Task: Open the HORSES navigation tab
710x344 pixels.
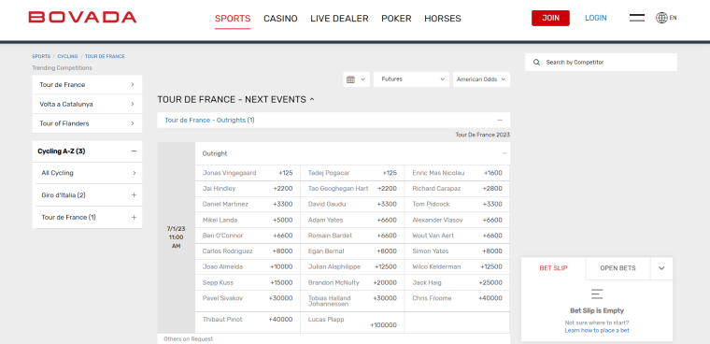Action: 443,19
